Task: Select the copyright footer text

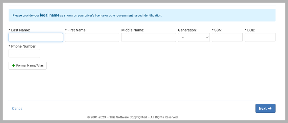Action: (x=133, y=117)
